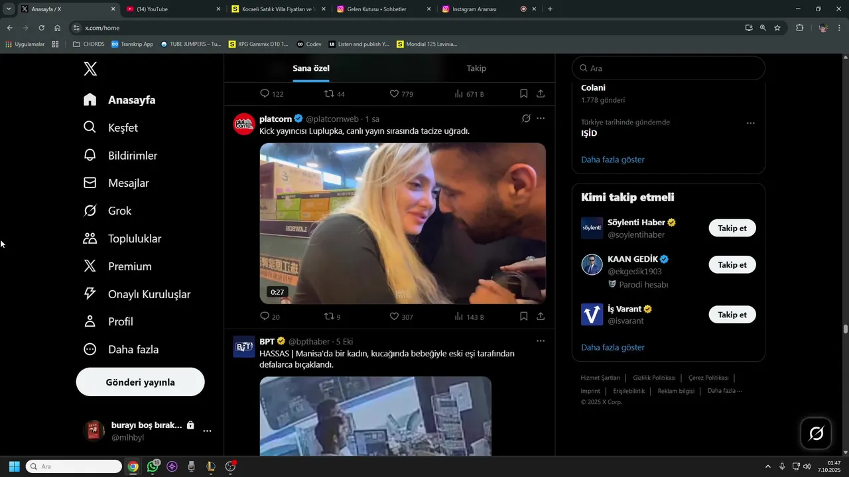Image resolution: width=849 pixels, height=477 pixels.
Task: Bookmark the post with 779 likes
Action: click(524, 93)
